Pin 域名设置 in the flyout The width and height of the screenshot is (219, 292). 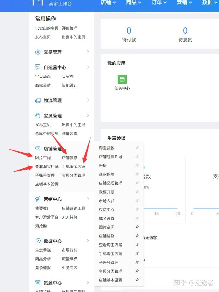pos(137,218)
